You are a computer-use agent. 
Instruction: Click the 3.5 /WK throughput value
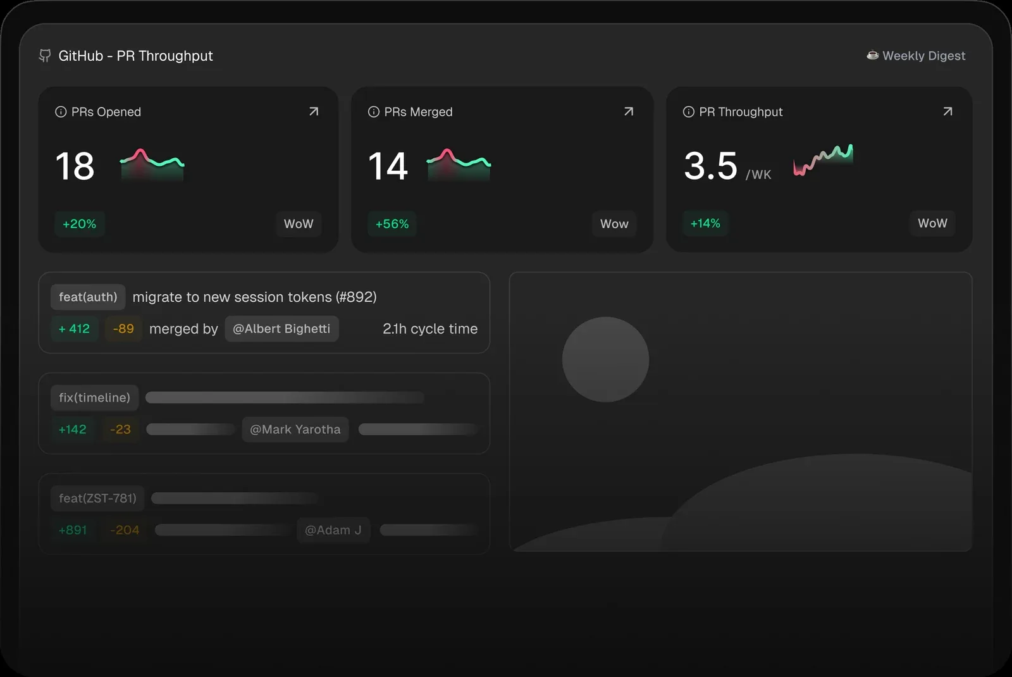tap(727, 166)
